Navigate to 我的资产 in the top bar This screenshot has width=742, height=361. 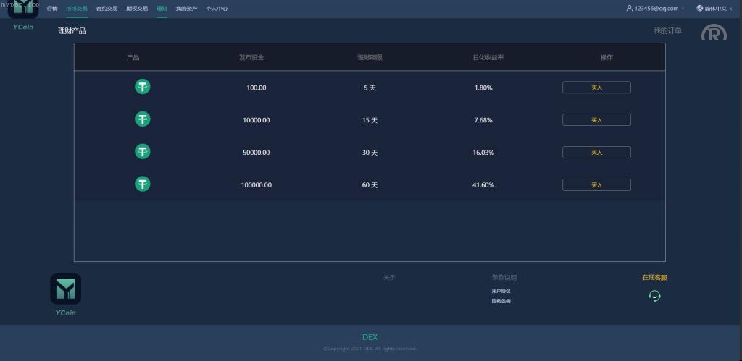coord(186,9)
